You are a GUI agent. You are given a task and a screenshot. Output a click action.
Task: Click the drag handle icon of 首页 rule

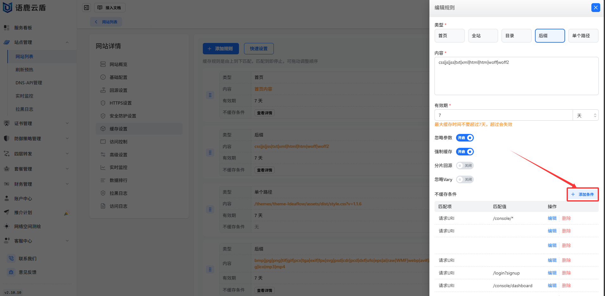click(x=210, y=95)
